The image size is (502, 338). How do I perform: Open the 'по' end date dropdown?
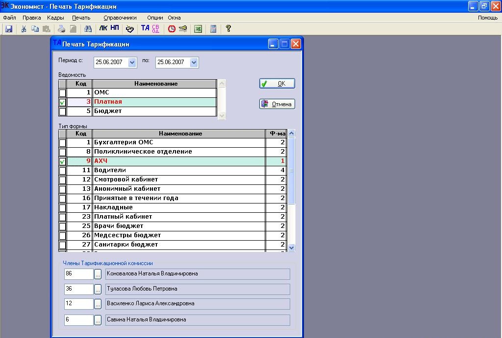194,63
